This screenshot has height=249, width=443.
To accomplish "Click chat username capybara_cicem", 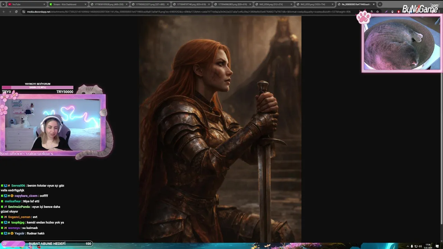I will coord(26,196).
